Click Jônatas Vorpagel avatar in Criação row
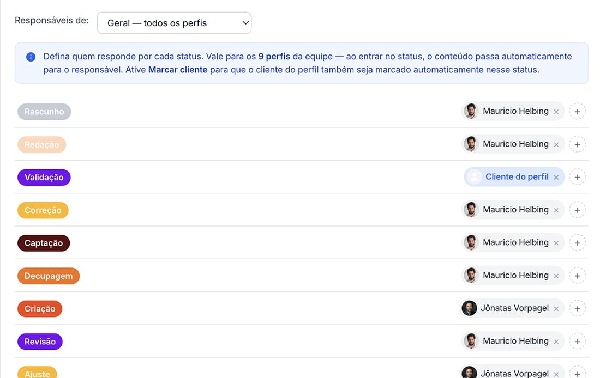 click(469, 308)
